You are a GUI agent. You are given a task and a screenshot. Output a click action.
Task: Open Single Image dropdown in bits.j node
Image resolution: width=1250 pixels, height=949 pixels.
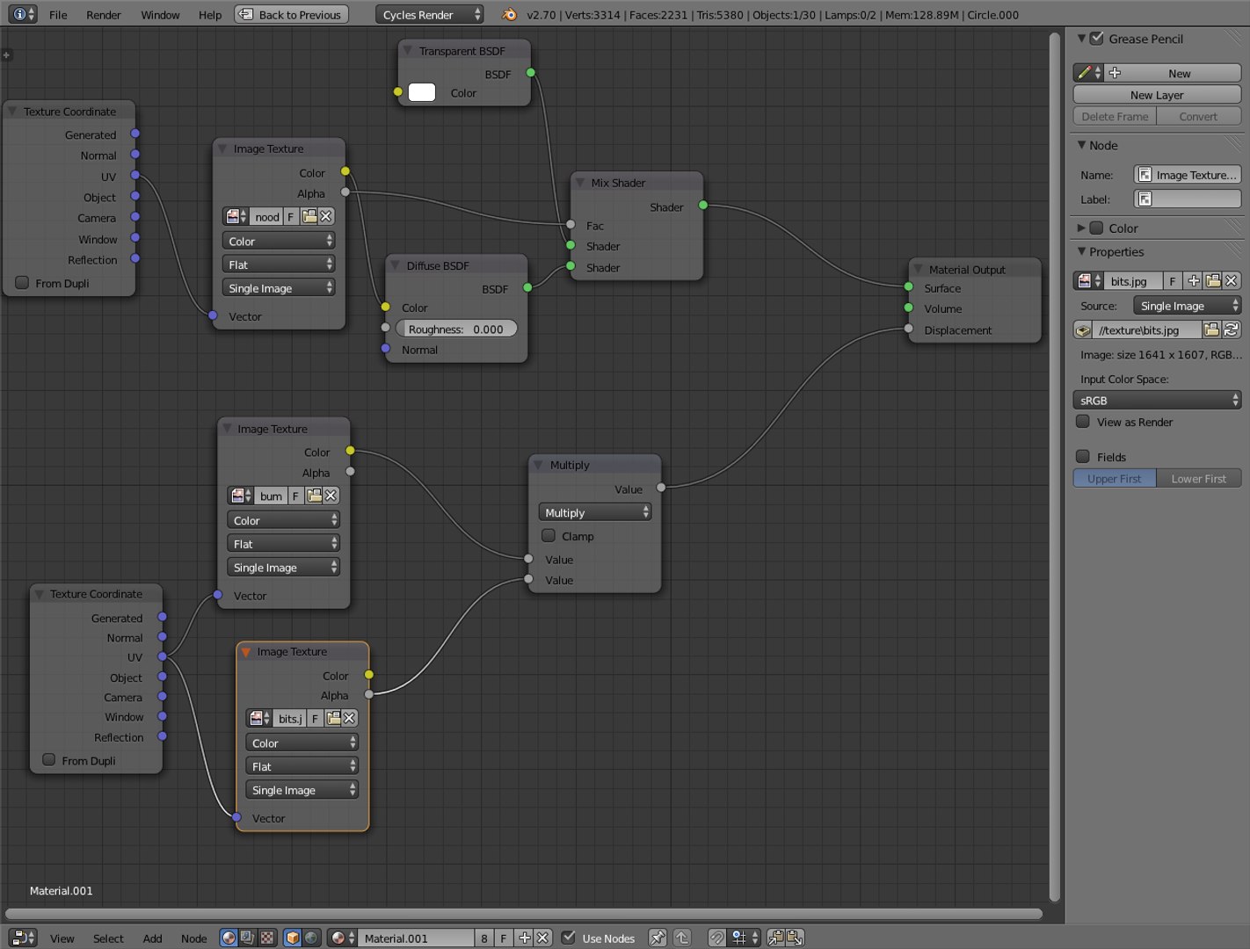point(302,790)
